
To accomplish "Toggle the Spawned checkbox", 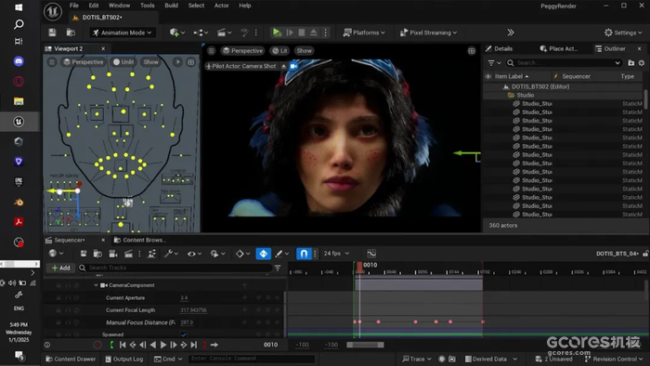I will pyautogui.click(x=184, y=334).
